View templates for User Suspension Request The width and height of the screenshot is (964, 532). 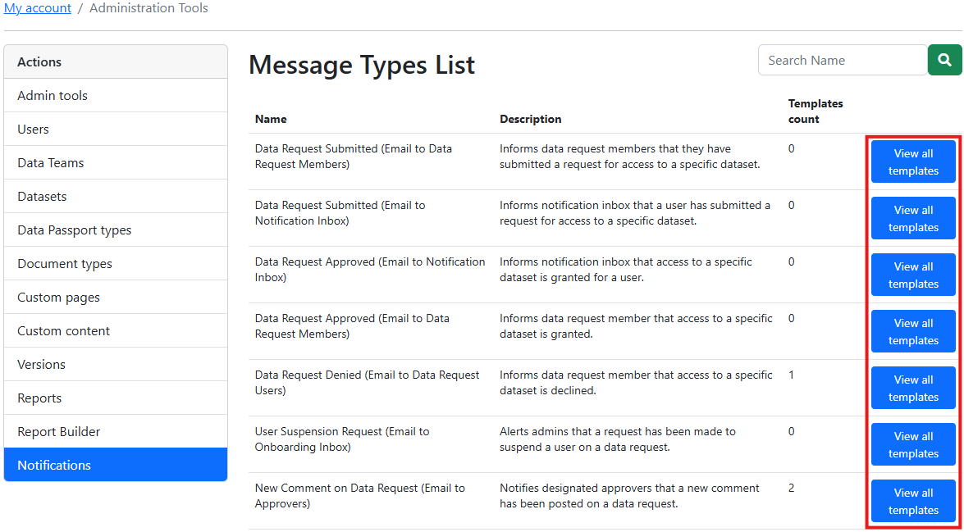[913, 444]
